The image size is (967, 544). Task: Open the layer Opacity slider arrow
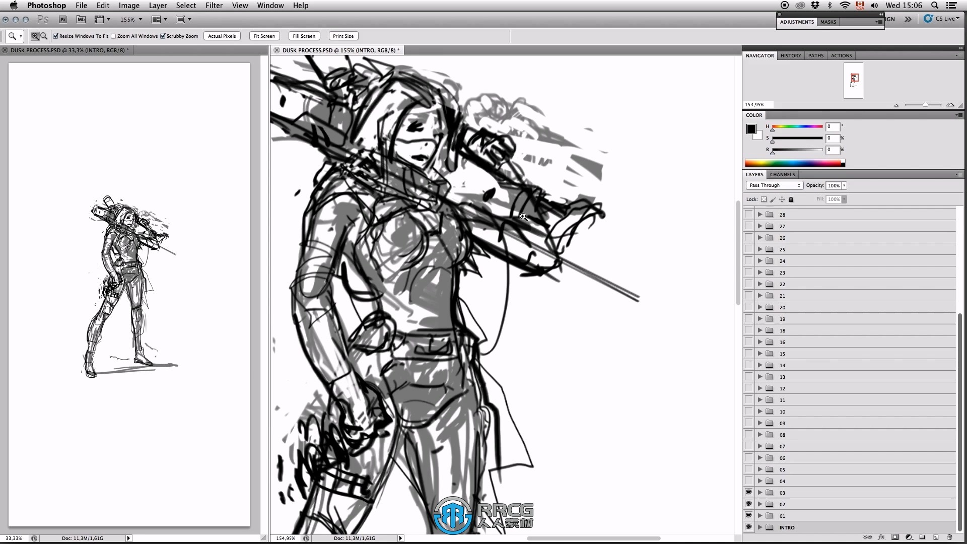coord(844,185)
